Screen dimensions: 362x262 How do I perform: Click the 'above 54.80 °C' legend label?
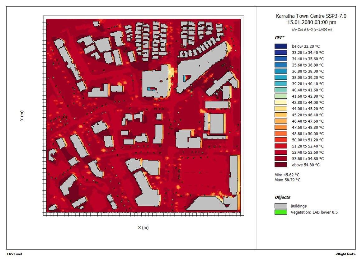point(306,165)
